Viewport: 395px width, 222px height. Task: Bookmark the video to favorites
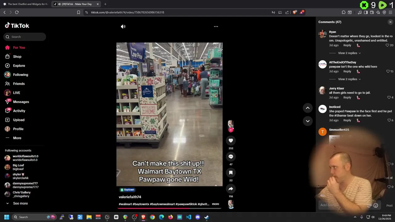231,173
